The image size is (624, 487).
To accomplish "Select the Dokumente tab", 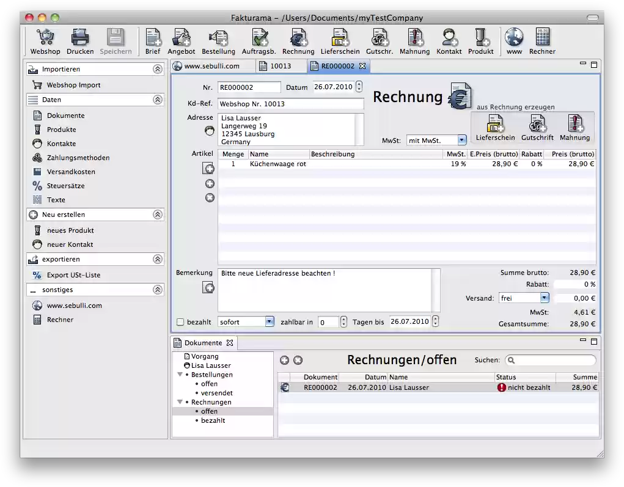I will tap(202, 343).
